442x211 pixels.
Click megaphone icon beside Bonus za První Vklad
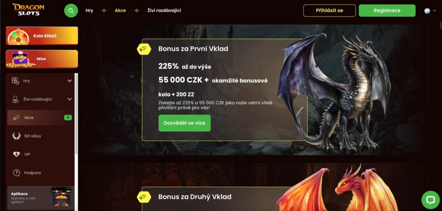tap(144, 49)
